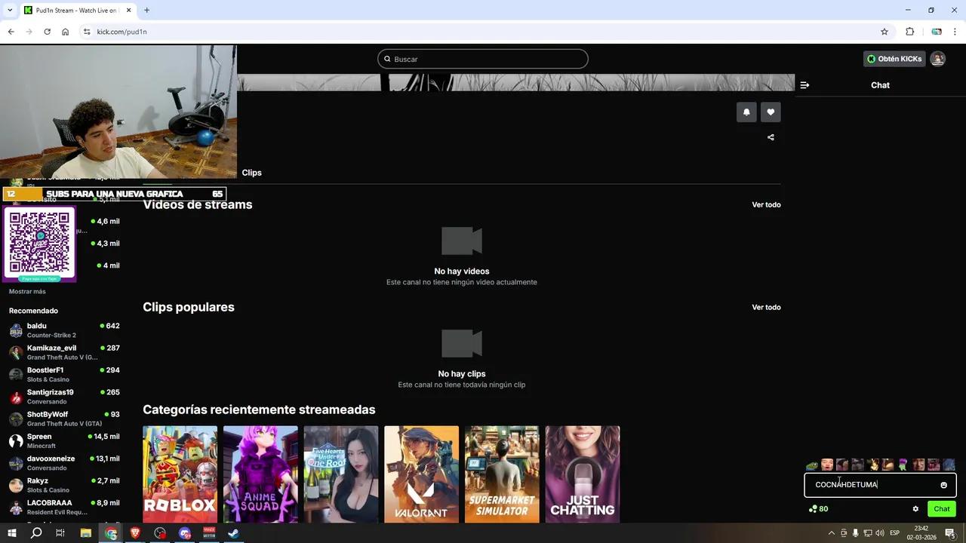Open the Anime Squad category thumbnail

tap(260, 474)
